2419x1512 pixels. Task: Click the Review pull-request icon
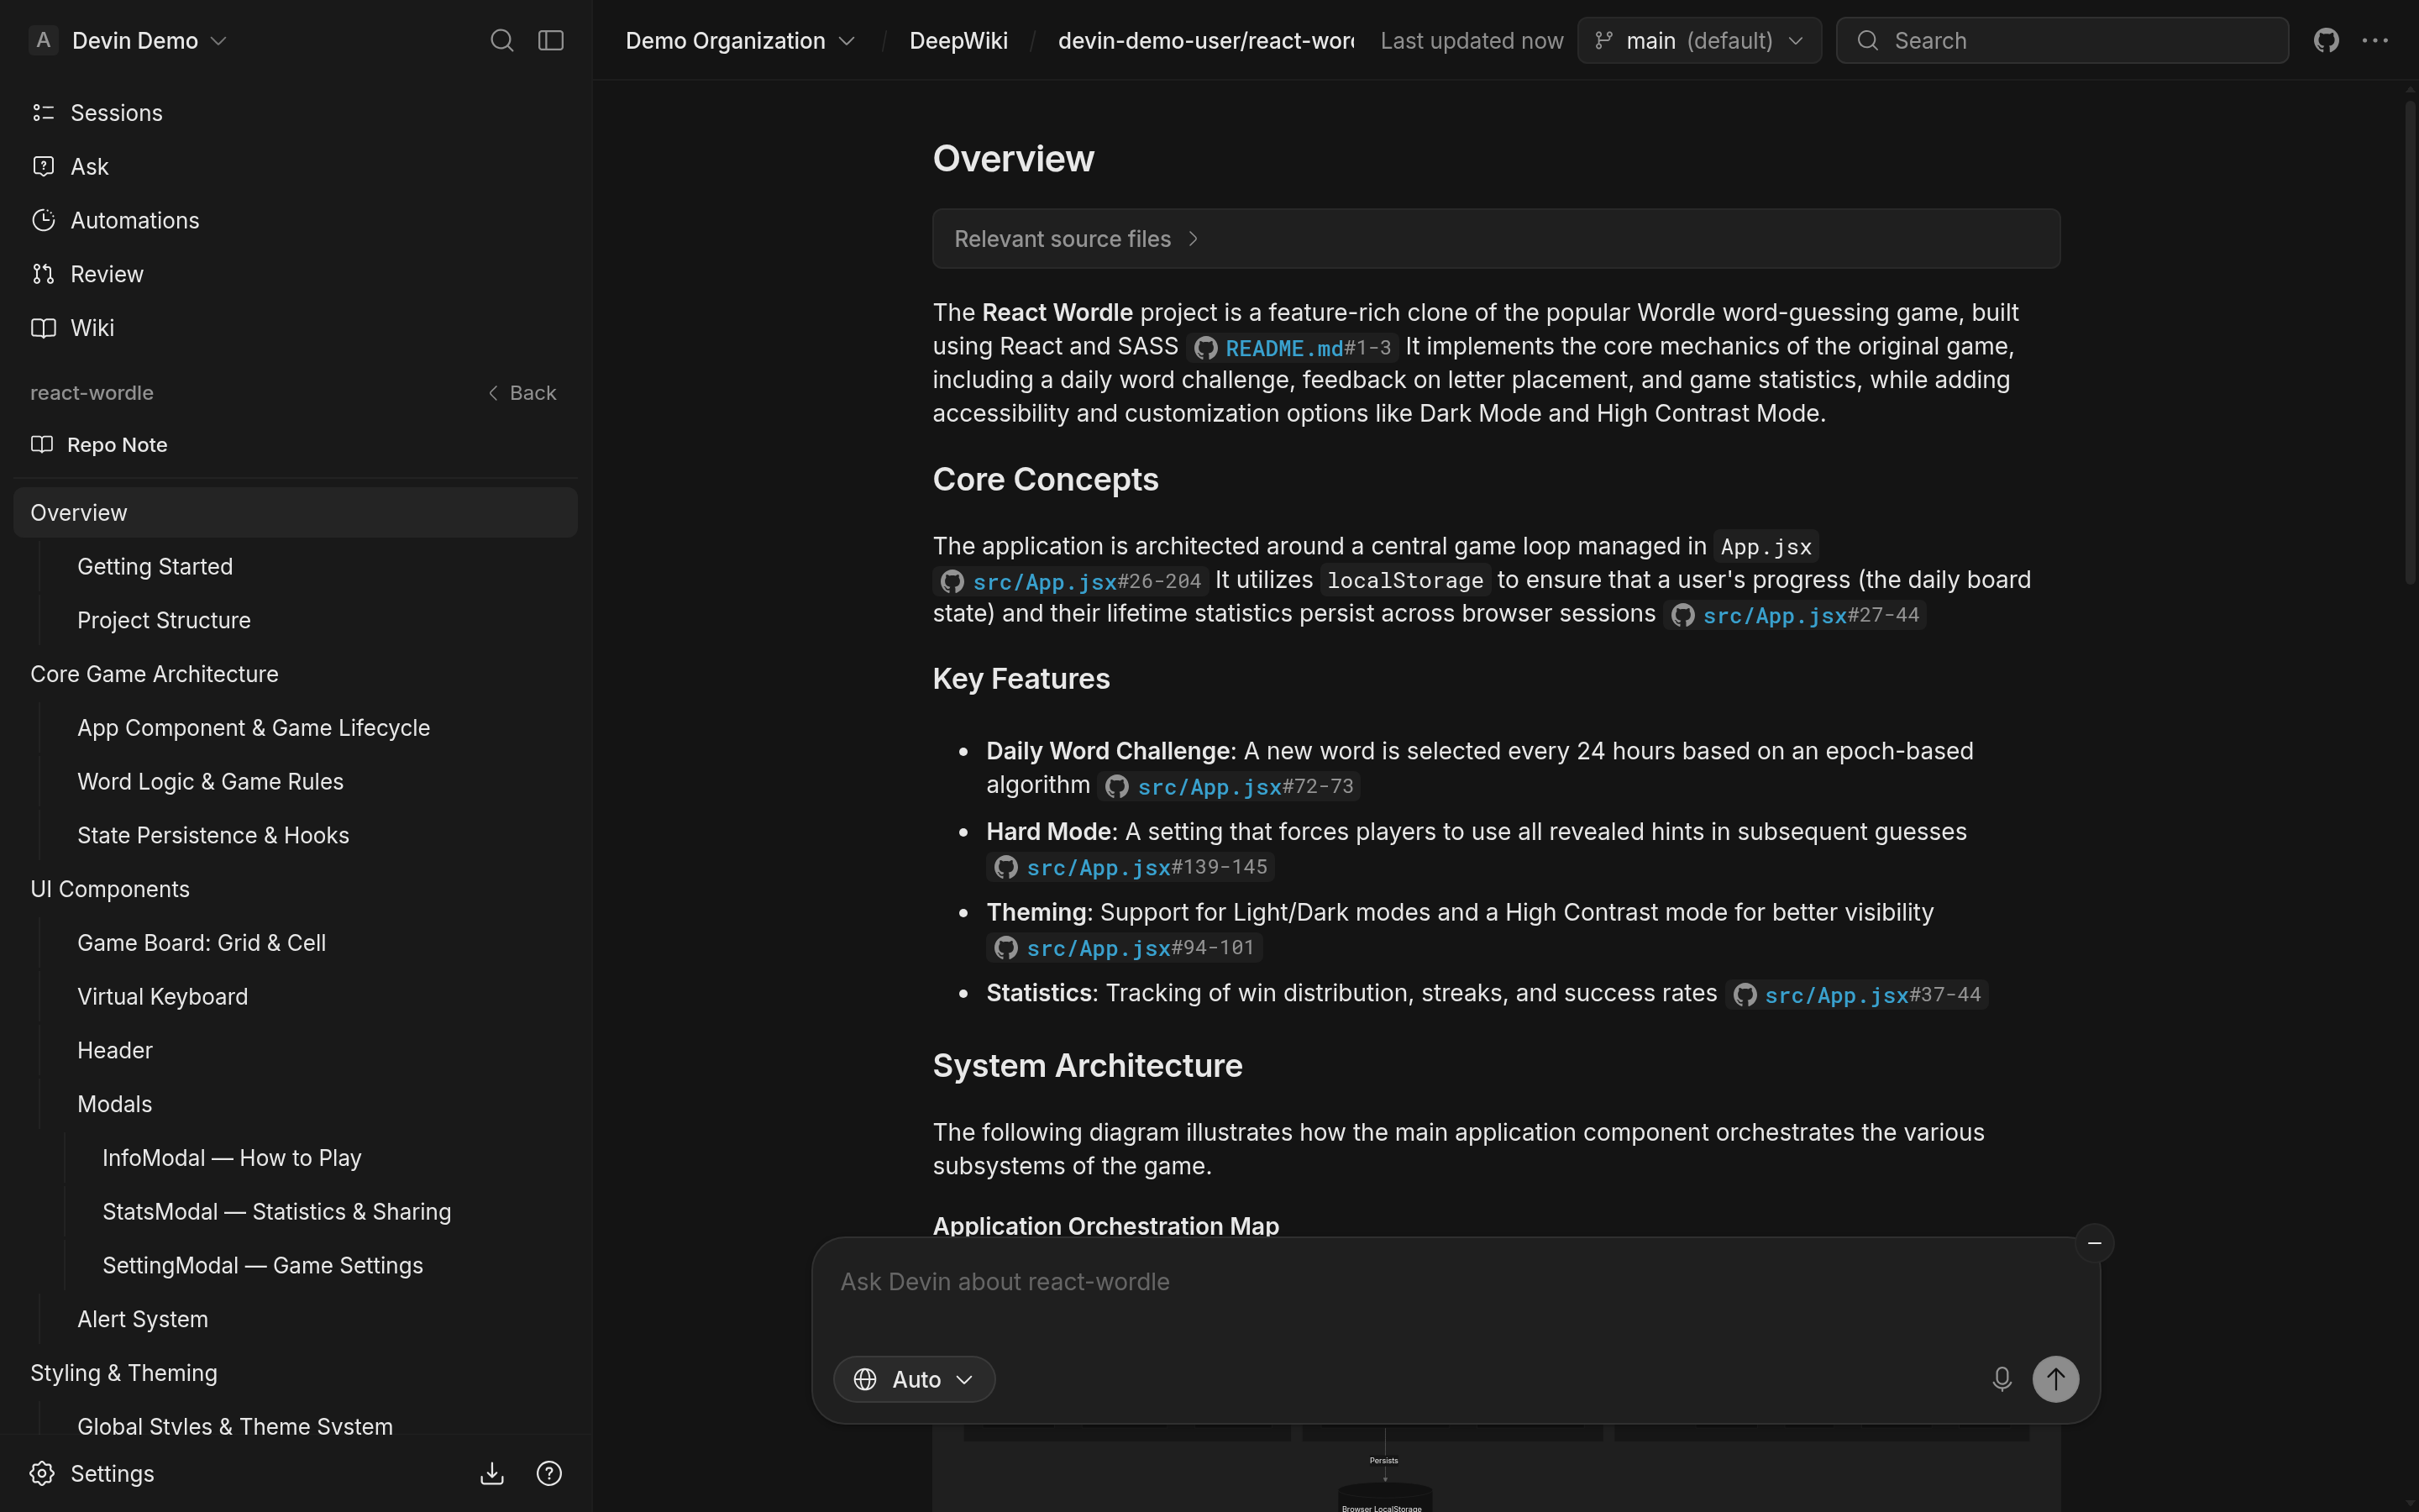(x=43, y=274)
